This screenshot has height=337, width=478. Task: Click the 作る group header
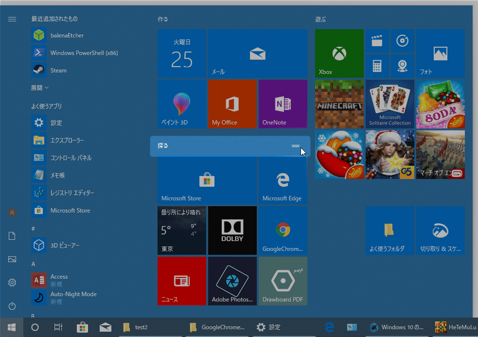[x=163, y=19]
